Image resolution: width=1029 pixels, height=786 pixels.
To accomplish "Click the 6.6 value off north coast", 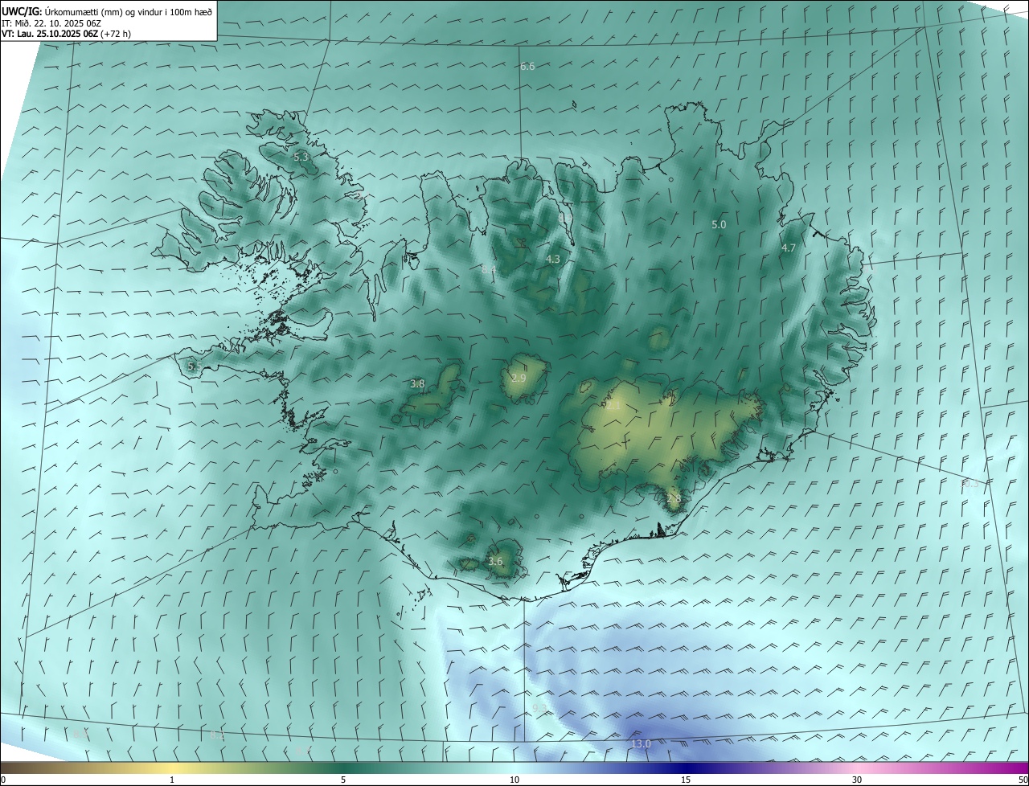I will [527, 66].
